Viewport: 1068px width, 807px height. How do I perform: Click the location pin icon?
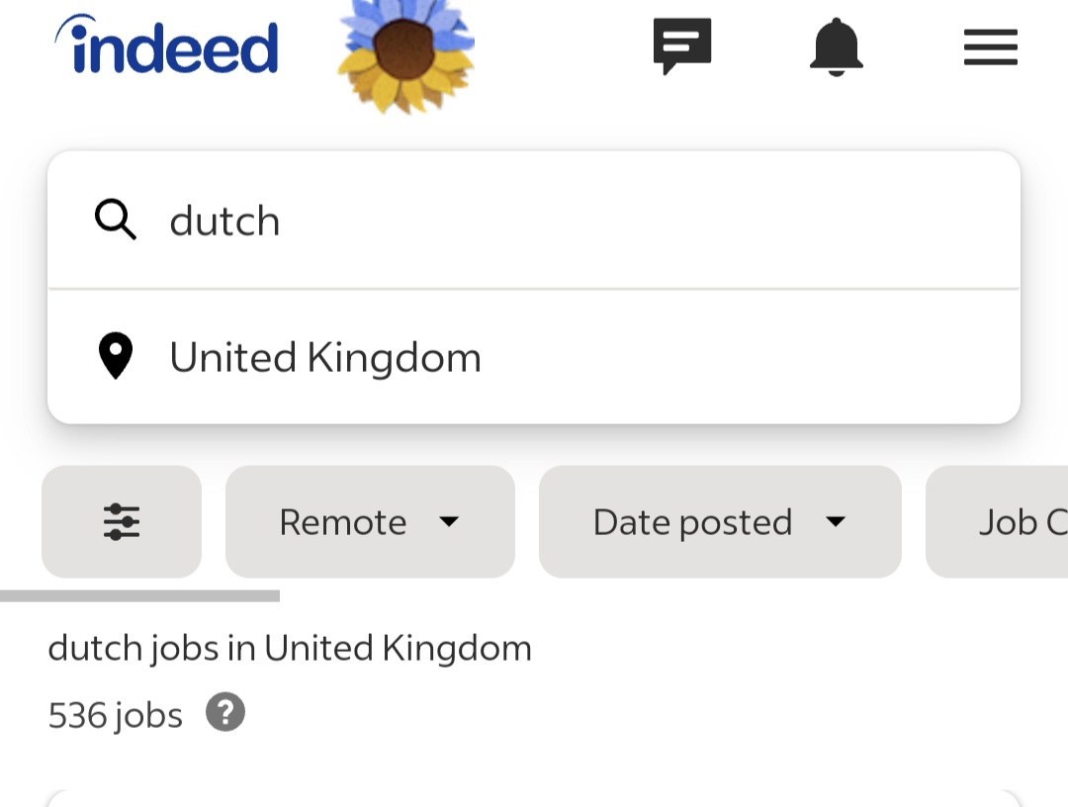115,357
